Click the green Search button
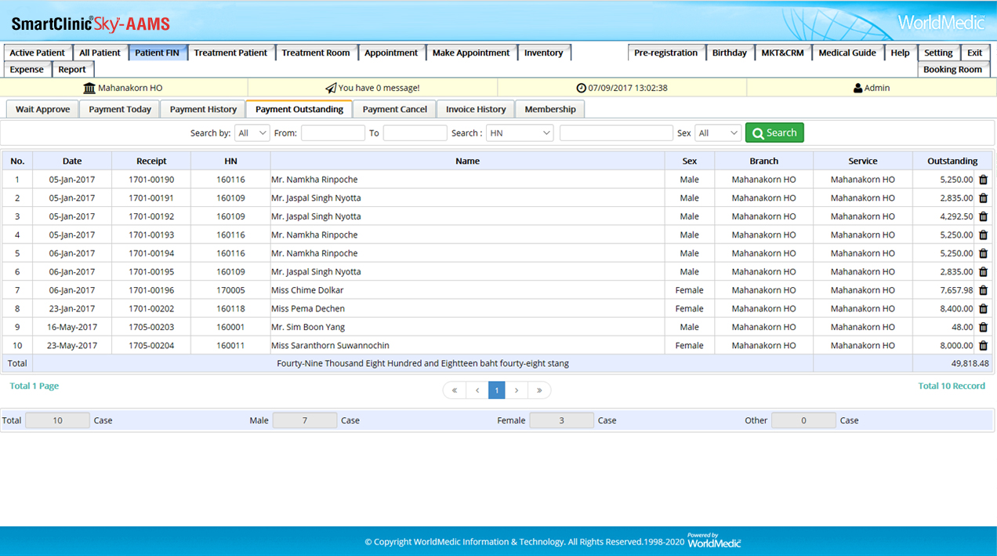997x556 pixels. 774,133
